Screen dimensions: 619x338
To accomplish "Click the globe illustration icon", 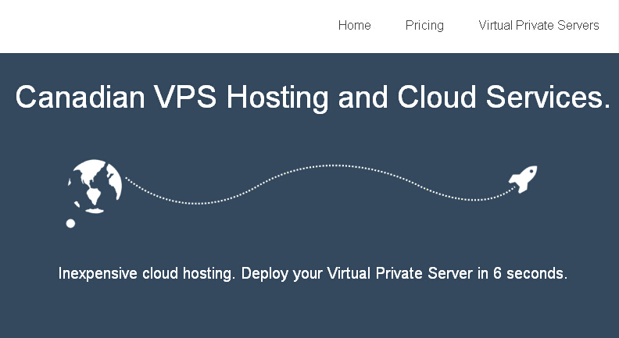I will coord(95,186).
